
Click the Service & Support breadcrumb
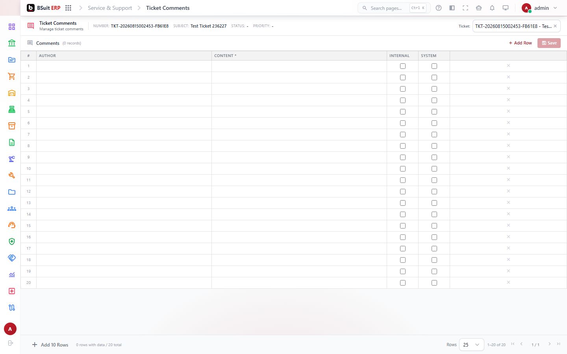click(110, 8)
